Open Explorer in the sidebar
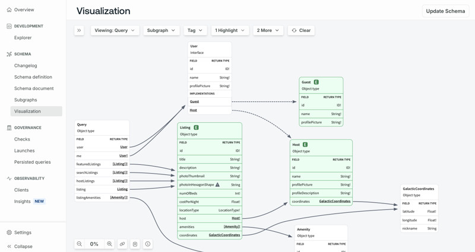Viewport: 475px width, 252px height. 23,38
